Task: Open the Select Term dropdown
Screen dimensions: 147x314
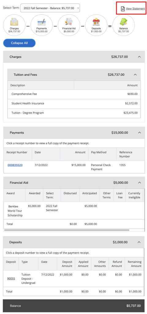Action: click(x=50, y=8)
